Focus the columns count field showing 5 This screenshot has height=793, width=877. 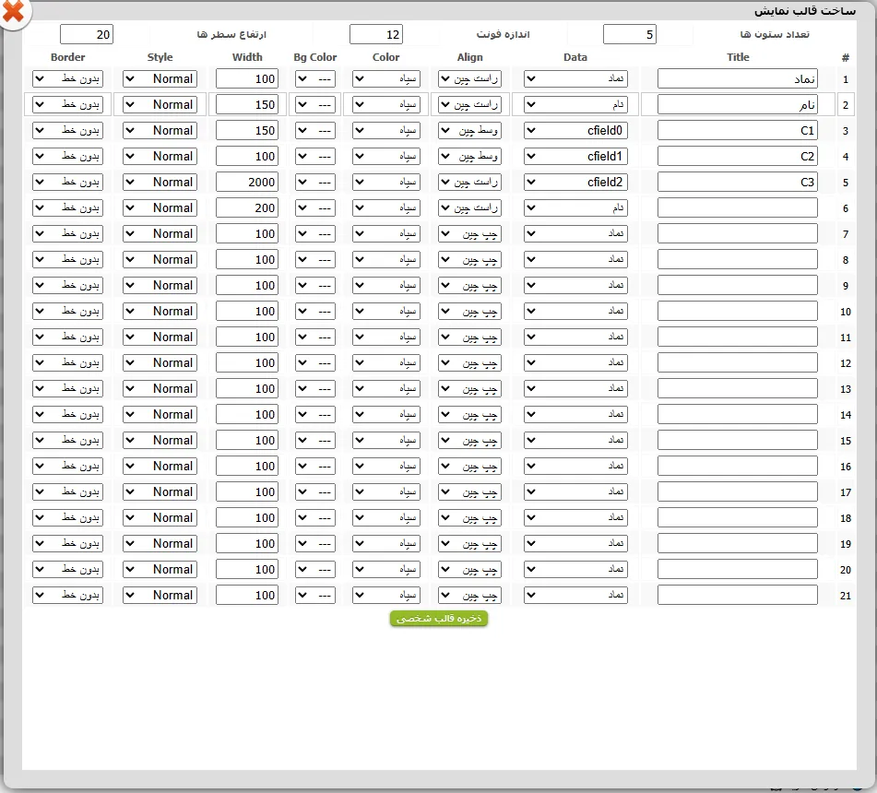pyautogui.click(x=630, y=34)
